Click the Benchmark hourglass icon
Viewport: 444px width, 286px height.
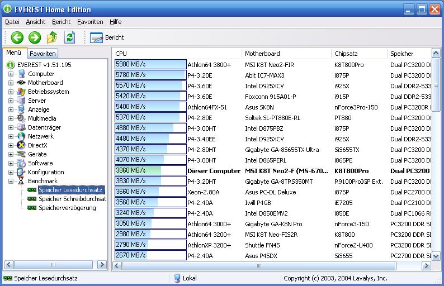point(21,181)
